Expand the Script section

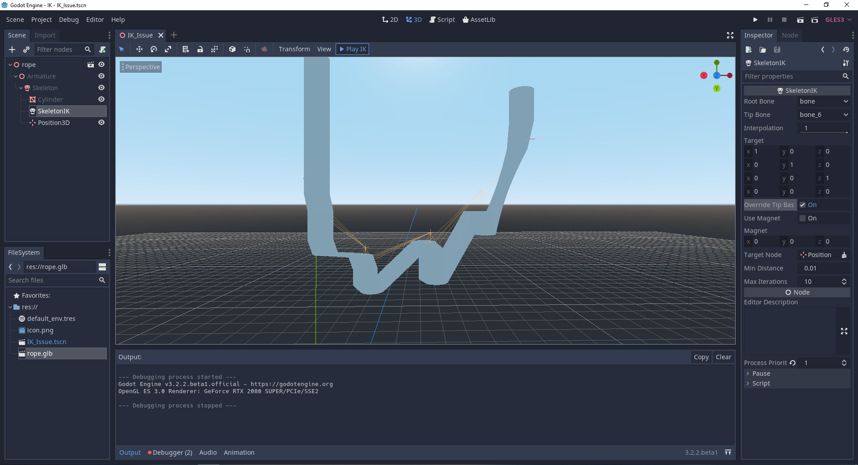coord(748,383)
